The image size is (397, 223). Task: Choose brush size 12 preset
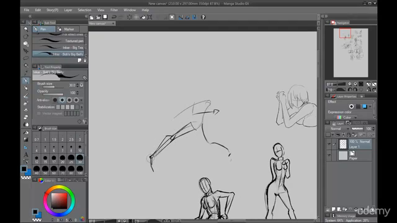[37, 159]
